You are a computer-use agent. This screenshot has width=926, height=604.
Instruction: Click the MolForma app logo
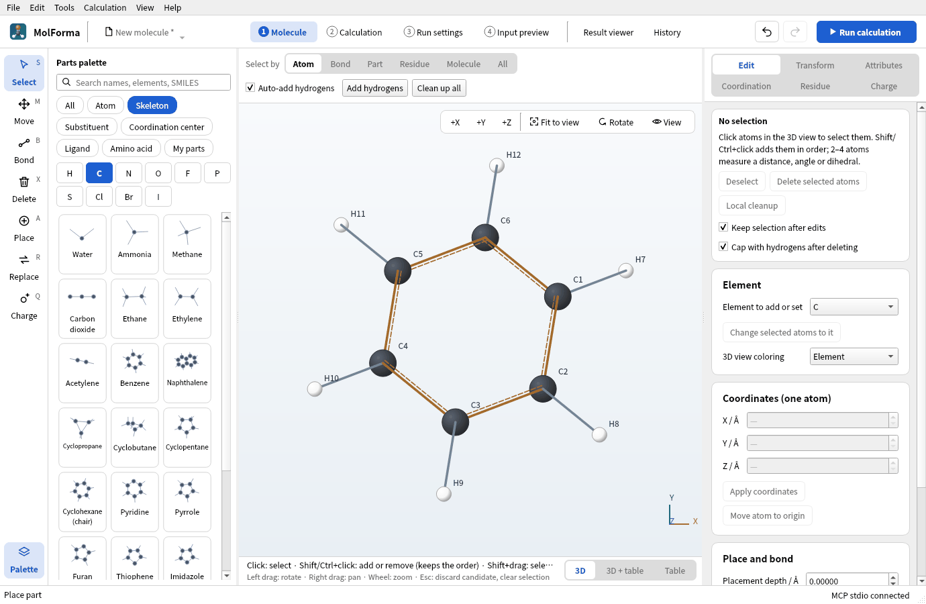click(18, 32)
